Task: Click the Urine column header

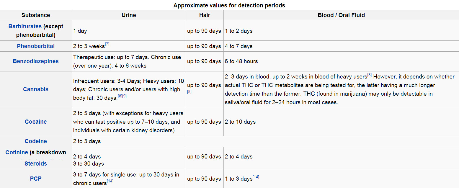Action: point(129,15)
